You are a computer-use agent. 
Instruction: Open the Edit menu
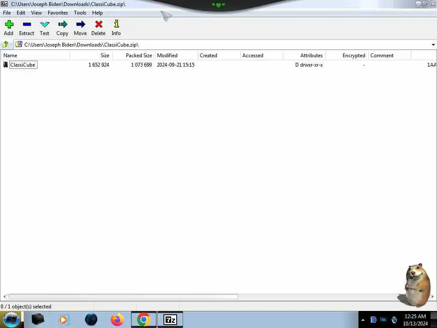click(x=21, y=13)
